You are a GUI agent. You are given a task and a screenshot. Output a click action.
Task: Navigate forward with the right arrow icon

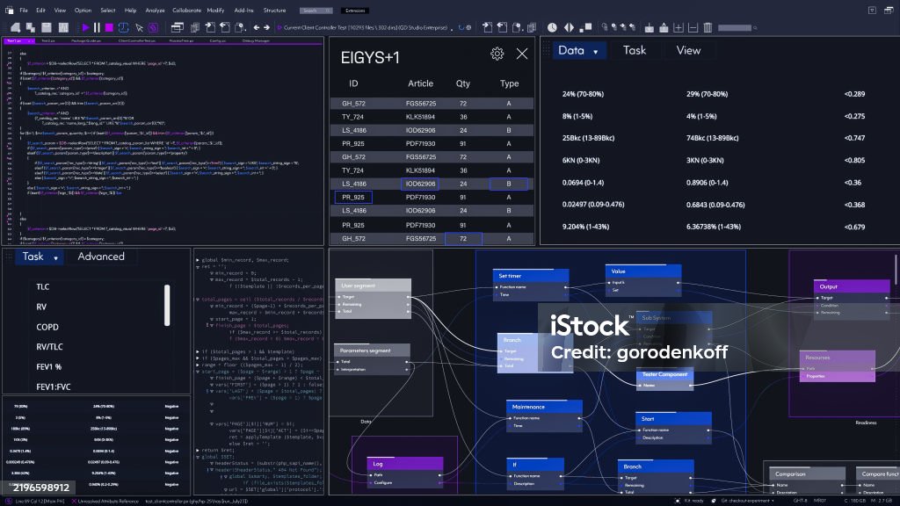click(266, 27)
